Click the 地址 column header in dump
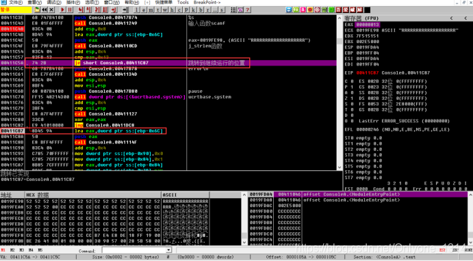Image resolution: width=473 pixels, height=261 pixels. (12, 195)
